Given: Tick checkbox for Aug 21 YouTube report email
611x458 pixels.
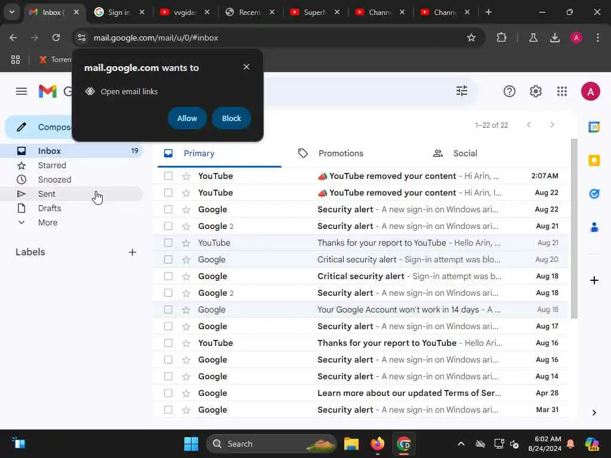Looking at the screenshot, I should coord(168,243).
